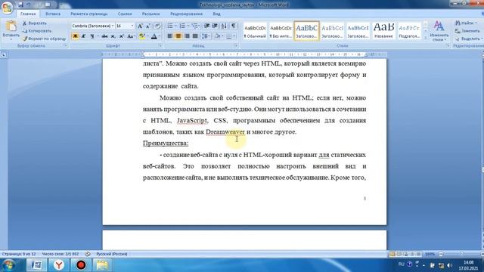Open the change case (Аа) menu
This screenshot has height=272, width=484.
(x=131, y=36)
